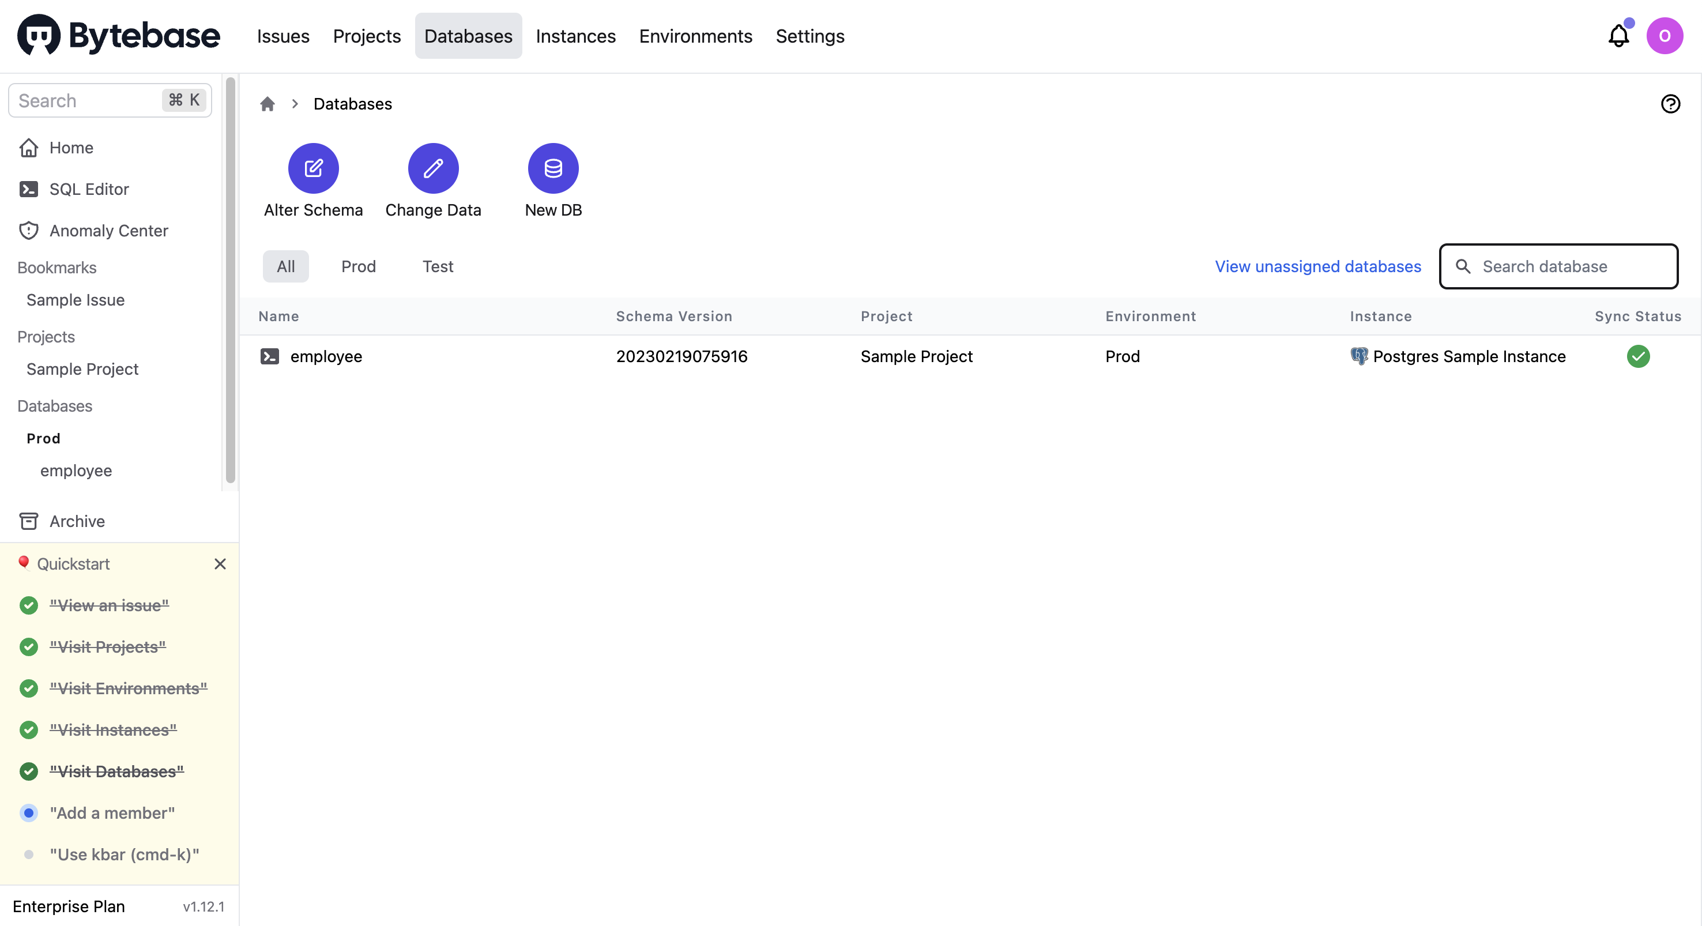
Task: Open the SQL Editor from sidebar
Action: 89,189
